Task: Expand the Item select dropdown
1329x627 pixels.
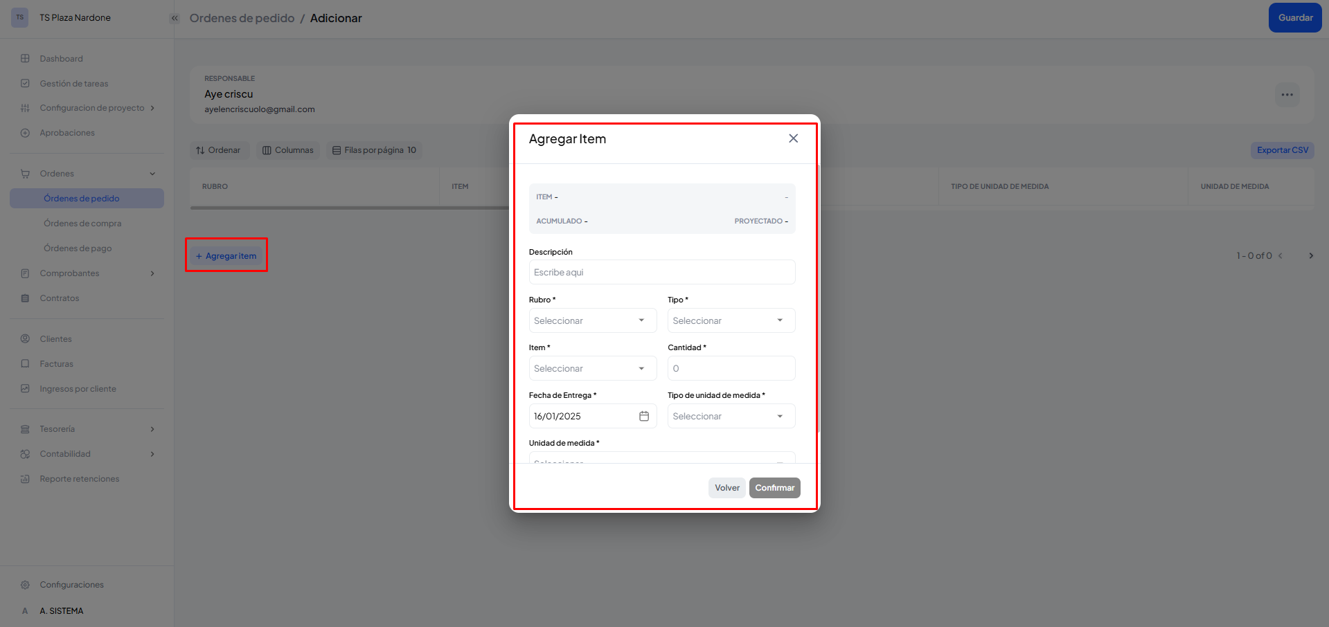Action: pos(592,368)
